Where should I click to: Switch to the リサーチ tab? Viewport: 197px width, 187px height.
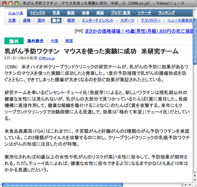(x=144, y=13)
